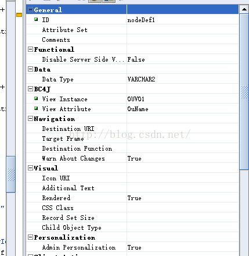Collapse the Navigation section
Viewport: 249px width, 256px height.
click(x=30, y=119)
